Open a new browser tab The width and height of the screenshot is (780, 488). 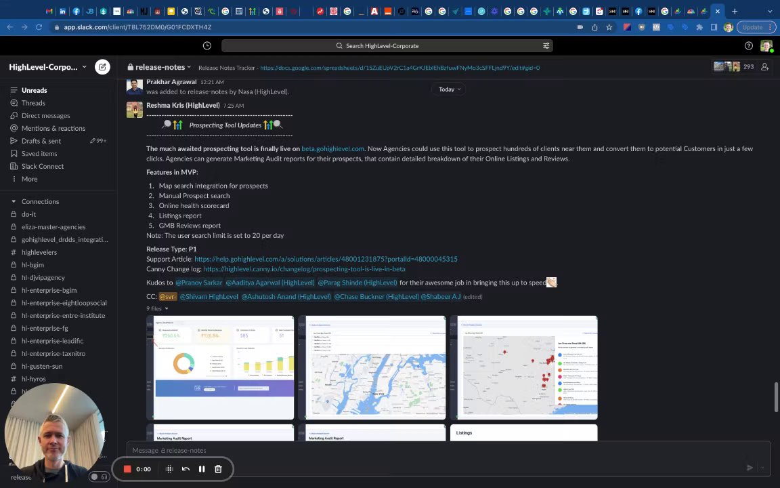[x=735, y=11]
